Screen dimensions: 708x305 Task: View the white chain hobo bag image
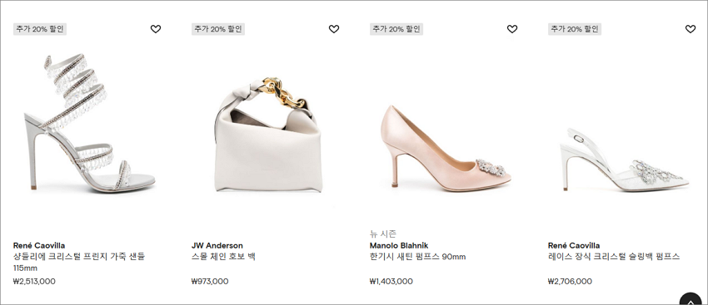coord(267,135)
